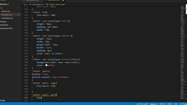Switch to the luxestate.html editor tab

click(x=32, y=1)
